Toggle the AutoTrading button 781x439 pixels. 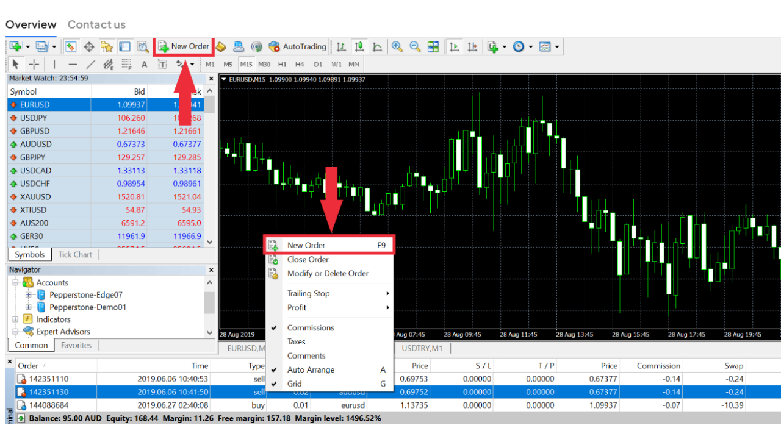click(x=297, y=46)
